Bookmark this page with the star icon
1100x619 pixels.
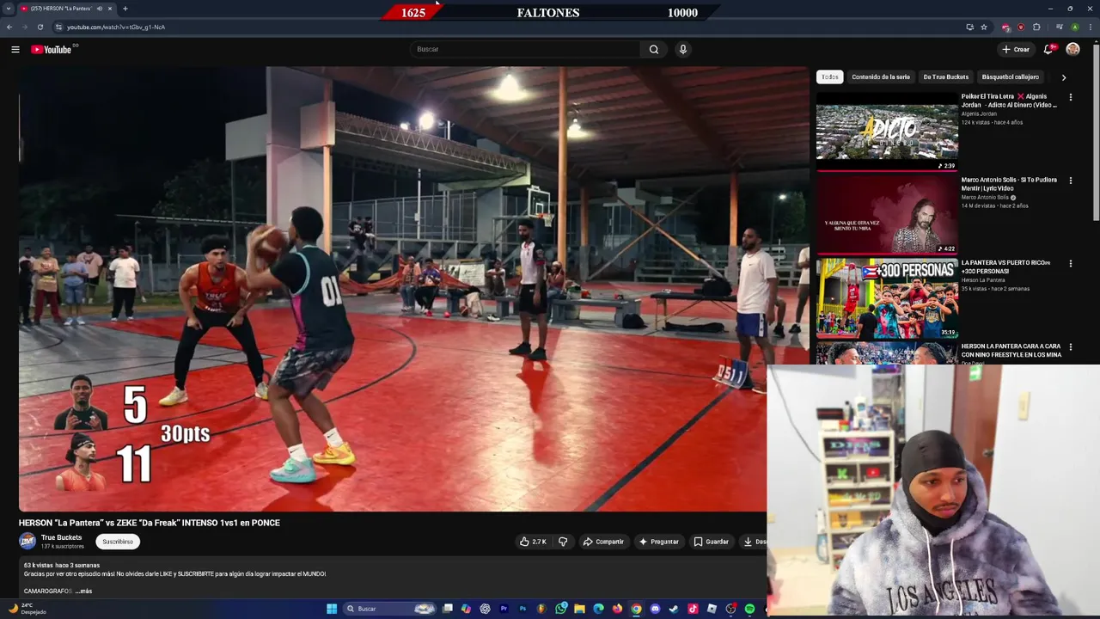(984, 27)
